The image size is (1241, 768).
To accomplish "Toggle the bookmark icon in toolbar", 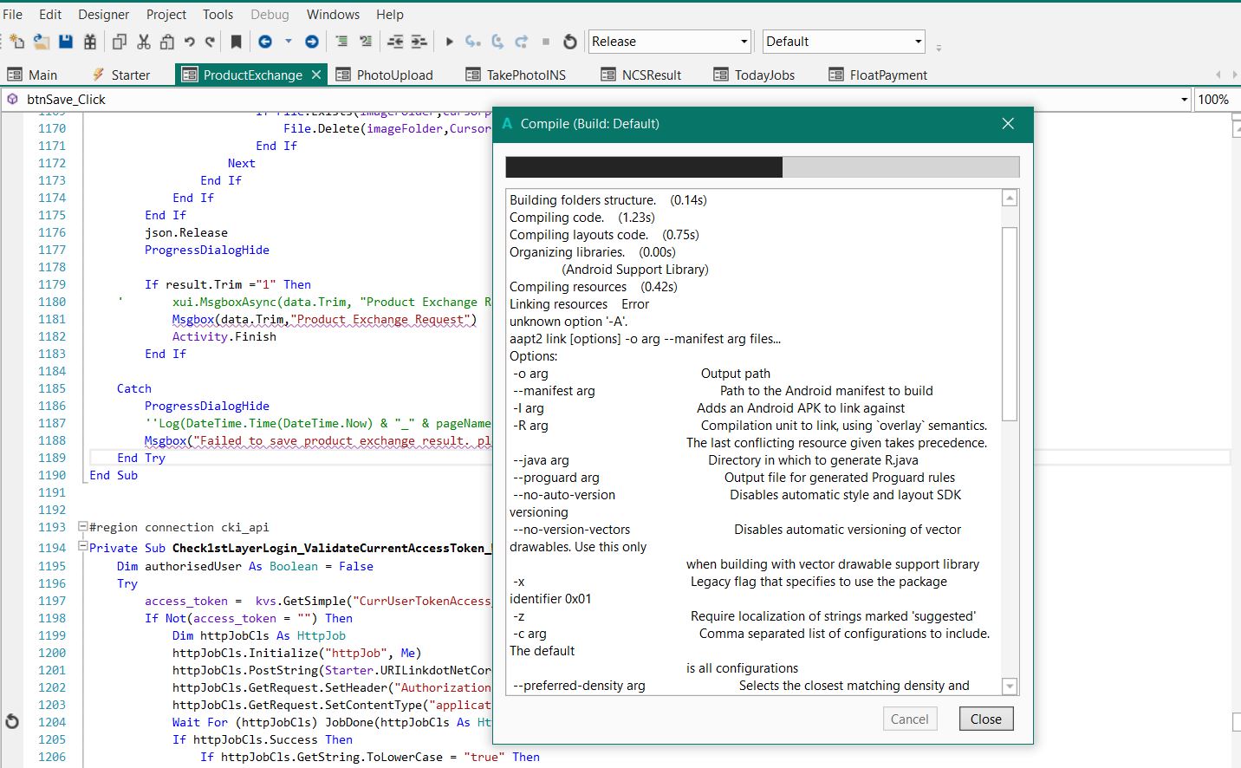I will (x=236, y=42).
